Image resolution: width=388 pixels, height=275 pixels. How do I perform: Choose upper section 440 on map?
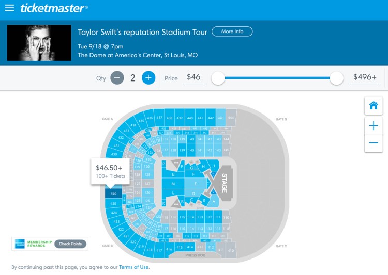click(190, 118)
